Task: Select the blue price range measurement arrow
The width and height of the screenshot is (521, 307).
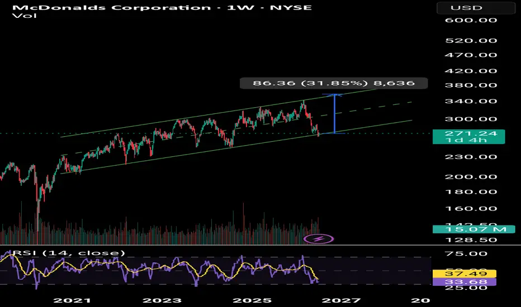Action: (x=335, y=114)
